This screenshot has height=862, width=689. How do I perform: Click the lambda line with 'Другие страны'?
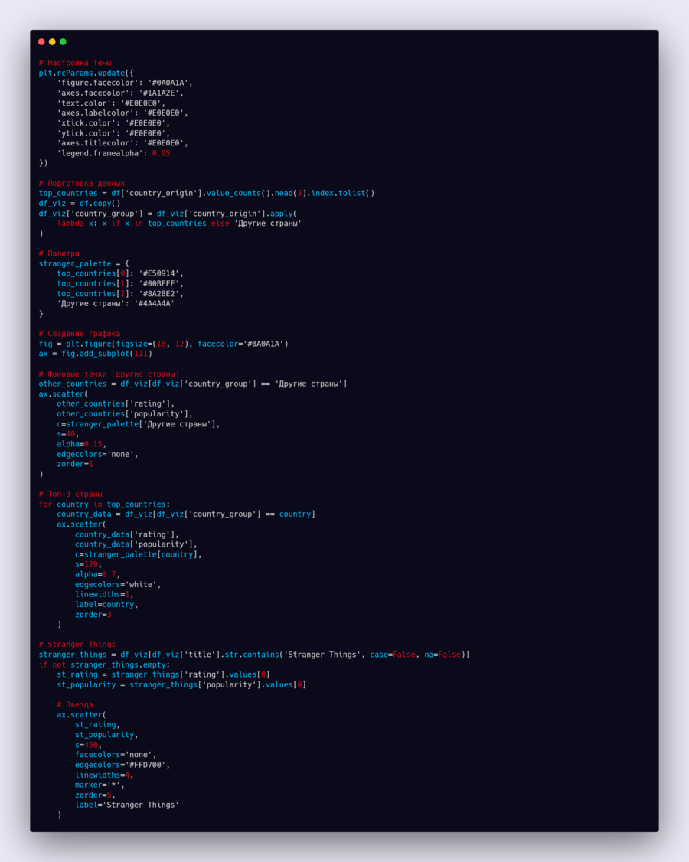(179, 224)
